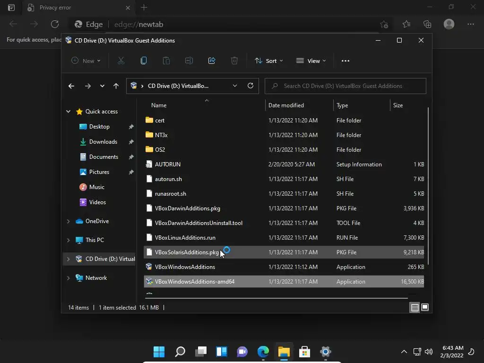
Task: Open the See more (three dots) menu in Explorer
Action: (x=346, y=61)
